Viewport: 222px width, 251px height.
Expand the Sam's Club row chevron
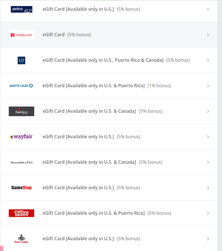click(208, 86)
